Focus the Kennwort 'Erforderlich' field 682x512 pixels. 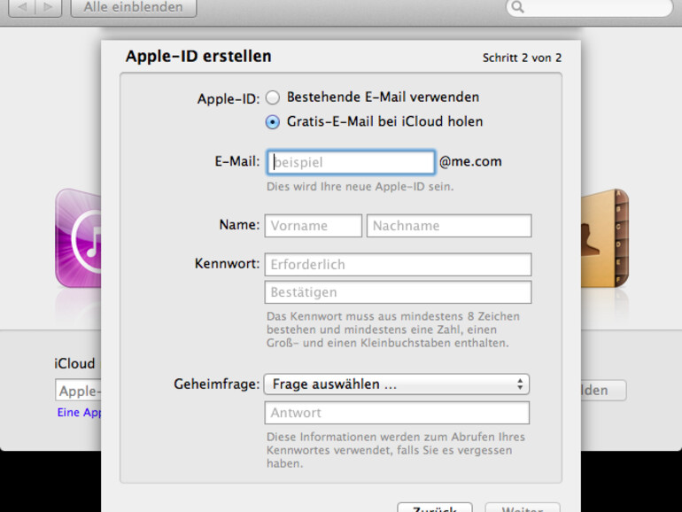(398, 265)
